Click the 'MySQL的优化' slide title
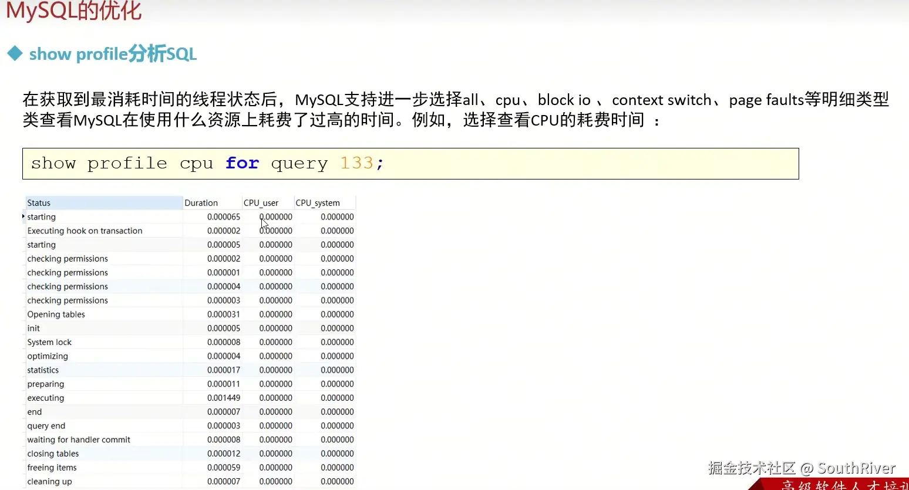This screenshot has width=909, height=490. tap(74, 11)
